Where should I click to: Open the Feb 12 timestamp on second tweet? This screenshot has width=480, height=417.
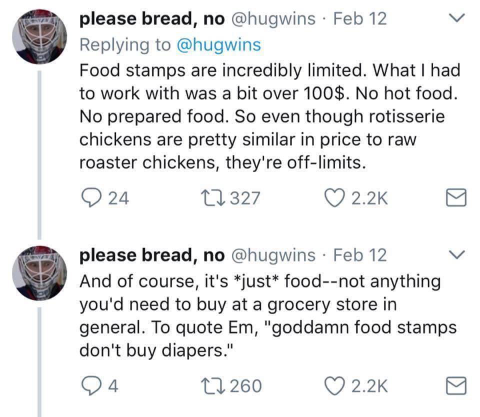pyautogui.click(x=359, y=255)
